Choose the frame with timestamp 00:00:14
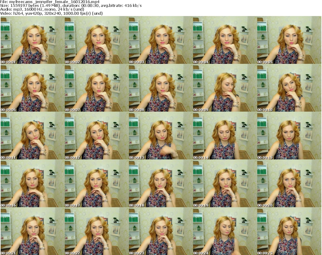The width and height of the screenshot is (322, 255). click(x=225, y=136)
